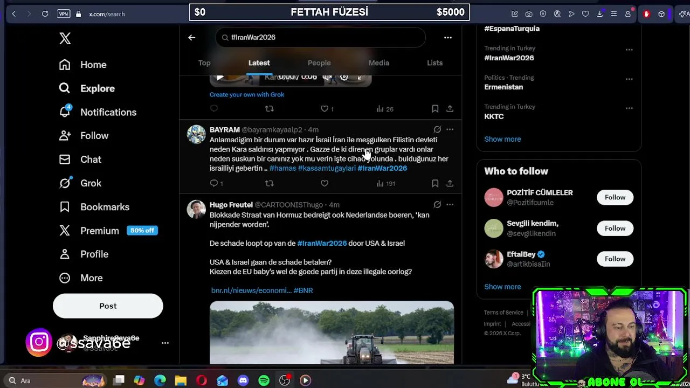This screenshot has width=690, height=388.
Task: Open #BNR hashtag link
Action: 303,290
